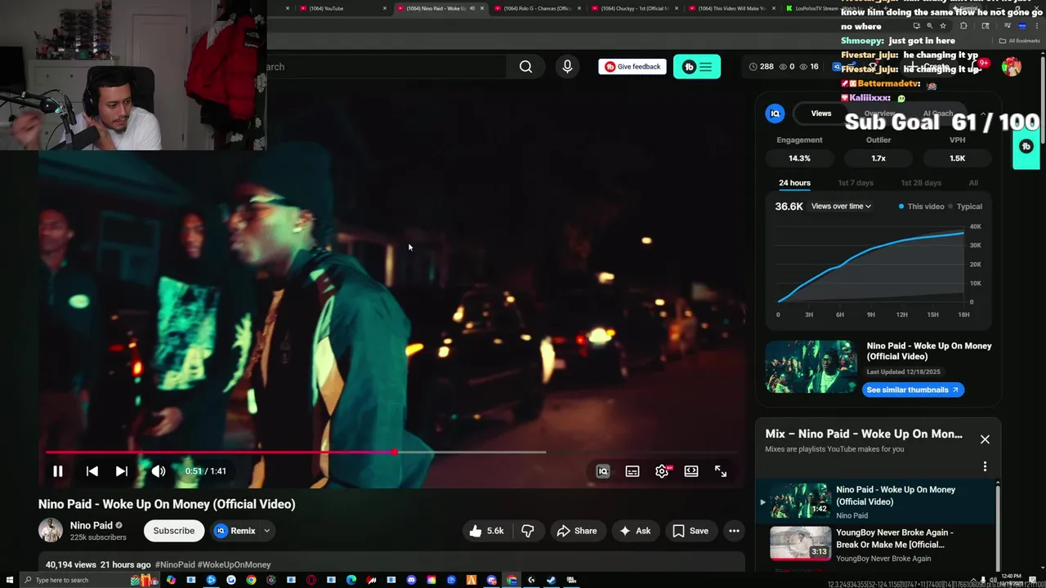
Task: Subscribe to Nino Paid channel
Action: coord(174,531)
